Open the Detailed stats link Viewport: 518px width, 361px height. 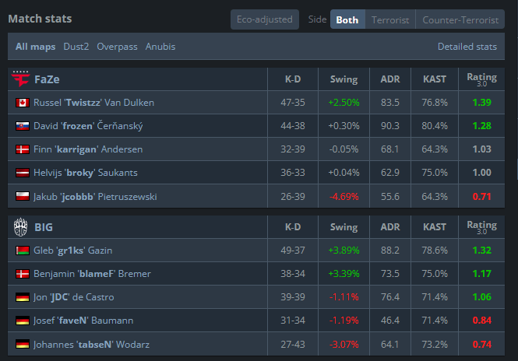[x=467, y=47]
